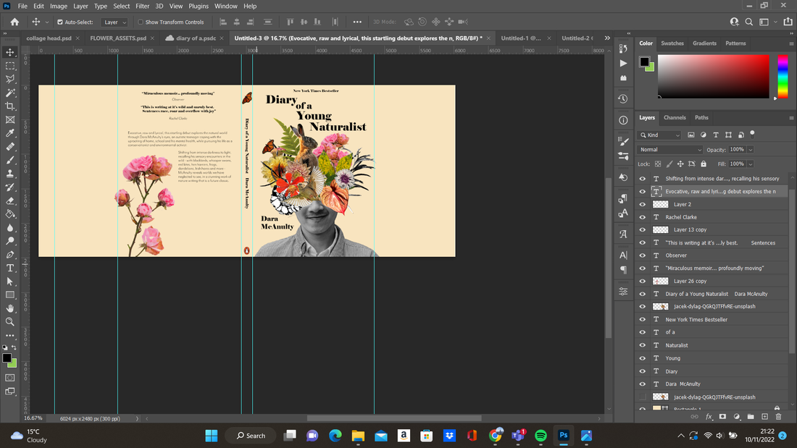Select the Rectangular Marquee tool

click(x=10, y=66)
